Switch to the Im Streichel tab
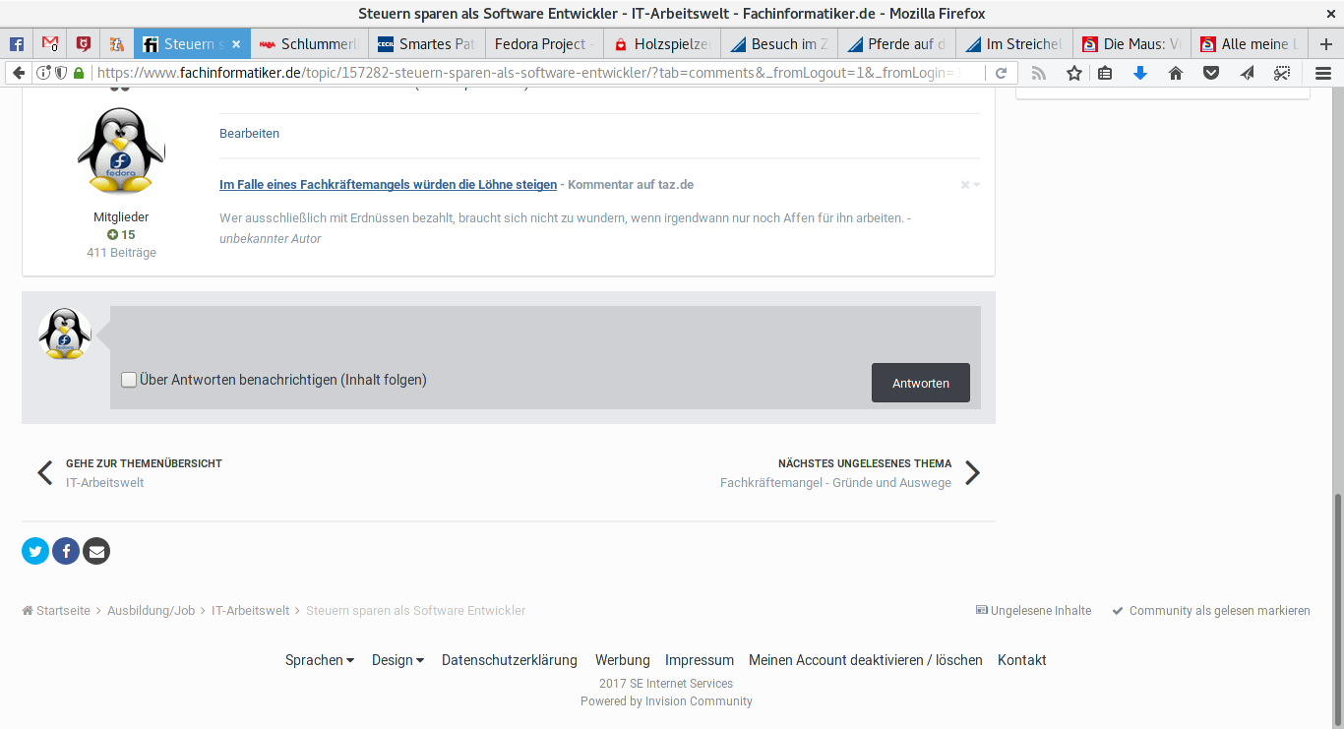Viewport: 1344px width, 729px height. pos(1014,44)
